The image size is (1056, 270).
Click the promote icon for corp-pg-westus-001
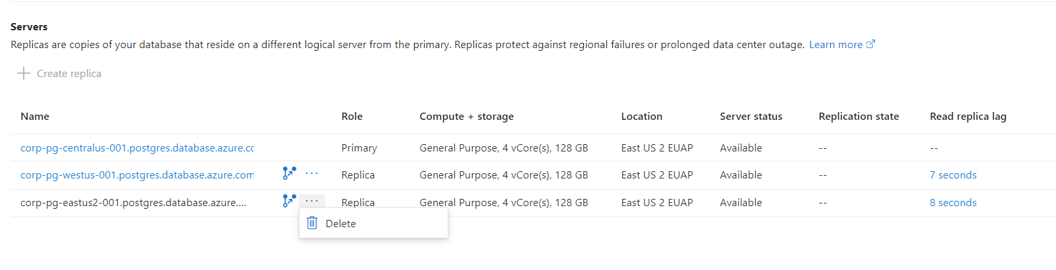pyautogui.click(x=289, y=173)
